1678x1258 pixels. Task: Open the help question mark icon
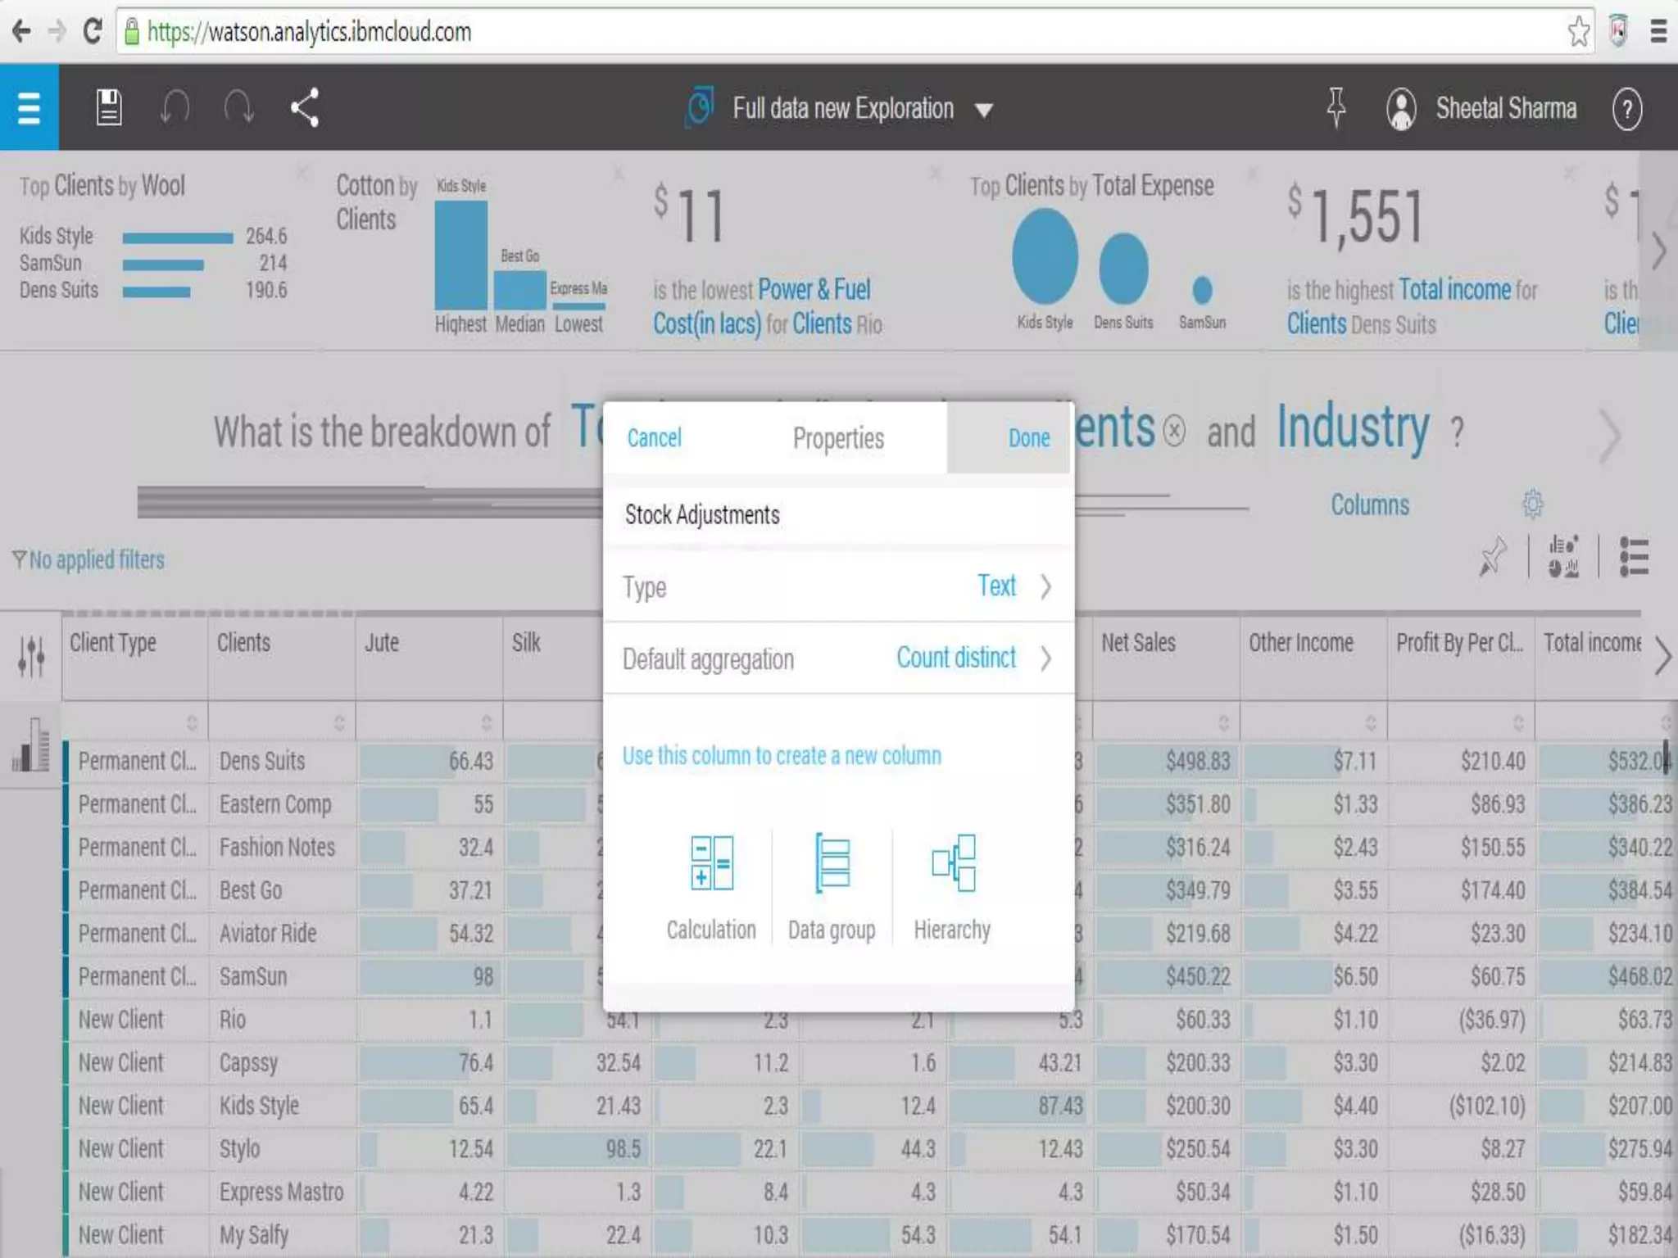pos(1626,108)
